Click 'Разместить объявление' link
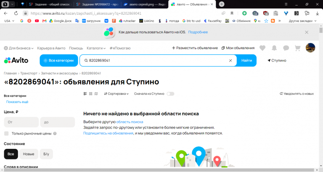The height and width of the screenshot is (172, 323). [195, 48]
